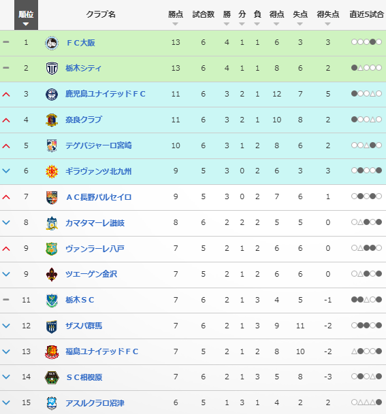
Task: Click the SC相模原 club crest icon
Action: click(52, 377)
